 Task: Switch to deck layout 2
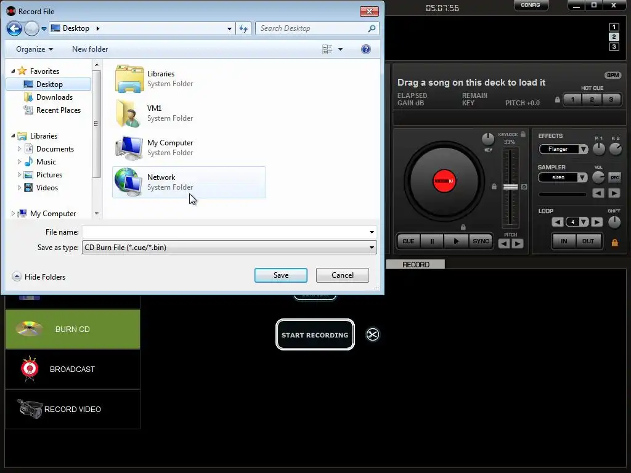tap(614, 37)
